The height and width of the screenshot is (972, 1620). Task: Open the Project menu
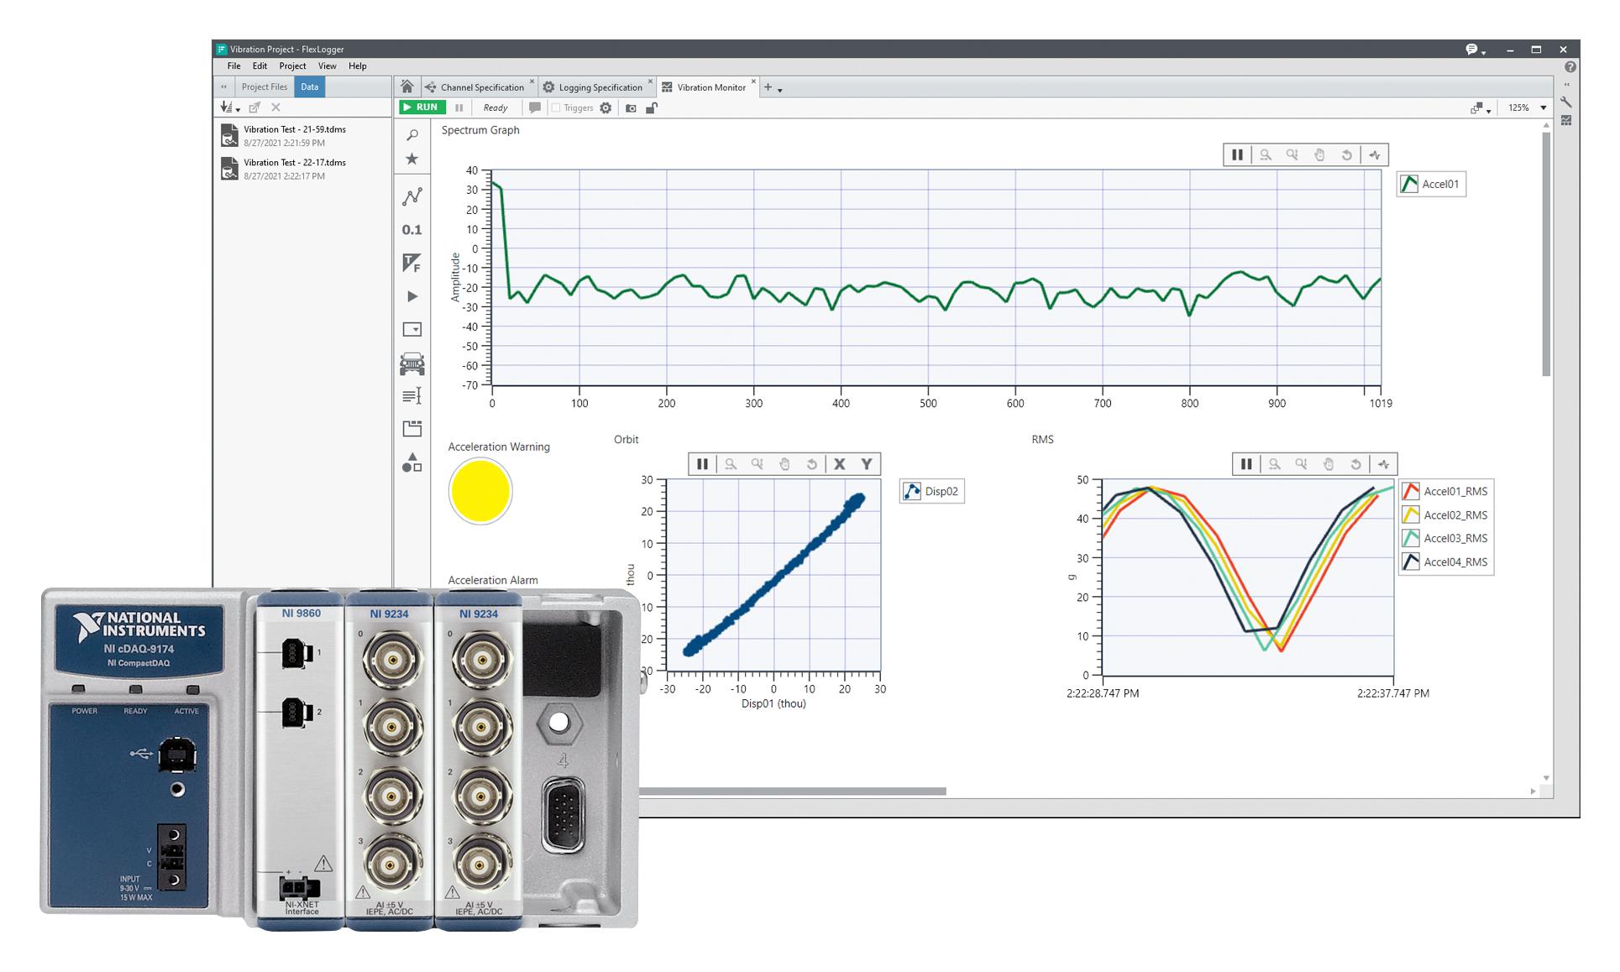(292, 65)
